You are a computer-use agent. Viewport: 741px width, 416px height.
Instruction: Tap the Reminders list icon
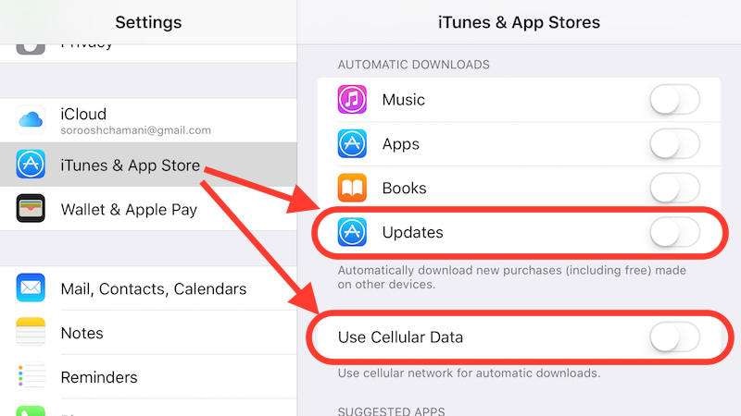pos(31,376)
